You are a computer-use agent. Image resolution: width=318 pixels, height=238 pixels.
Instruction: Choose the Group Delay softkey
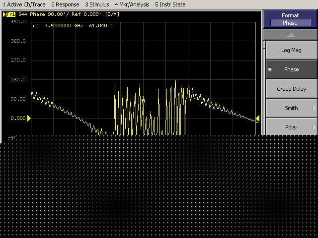pos(291,89)
